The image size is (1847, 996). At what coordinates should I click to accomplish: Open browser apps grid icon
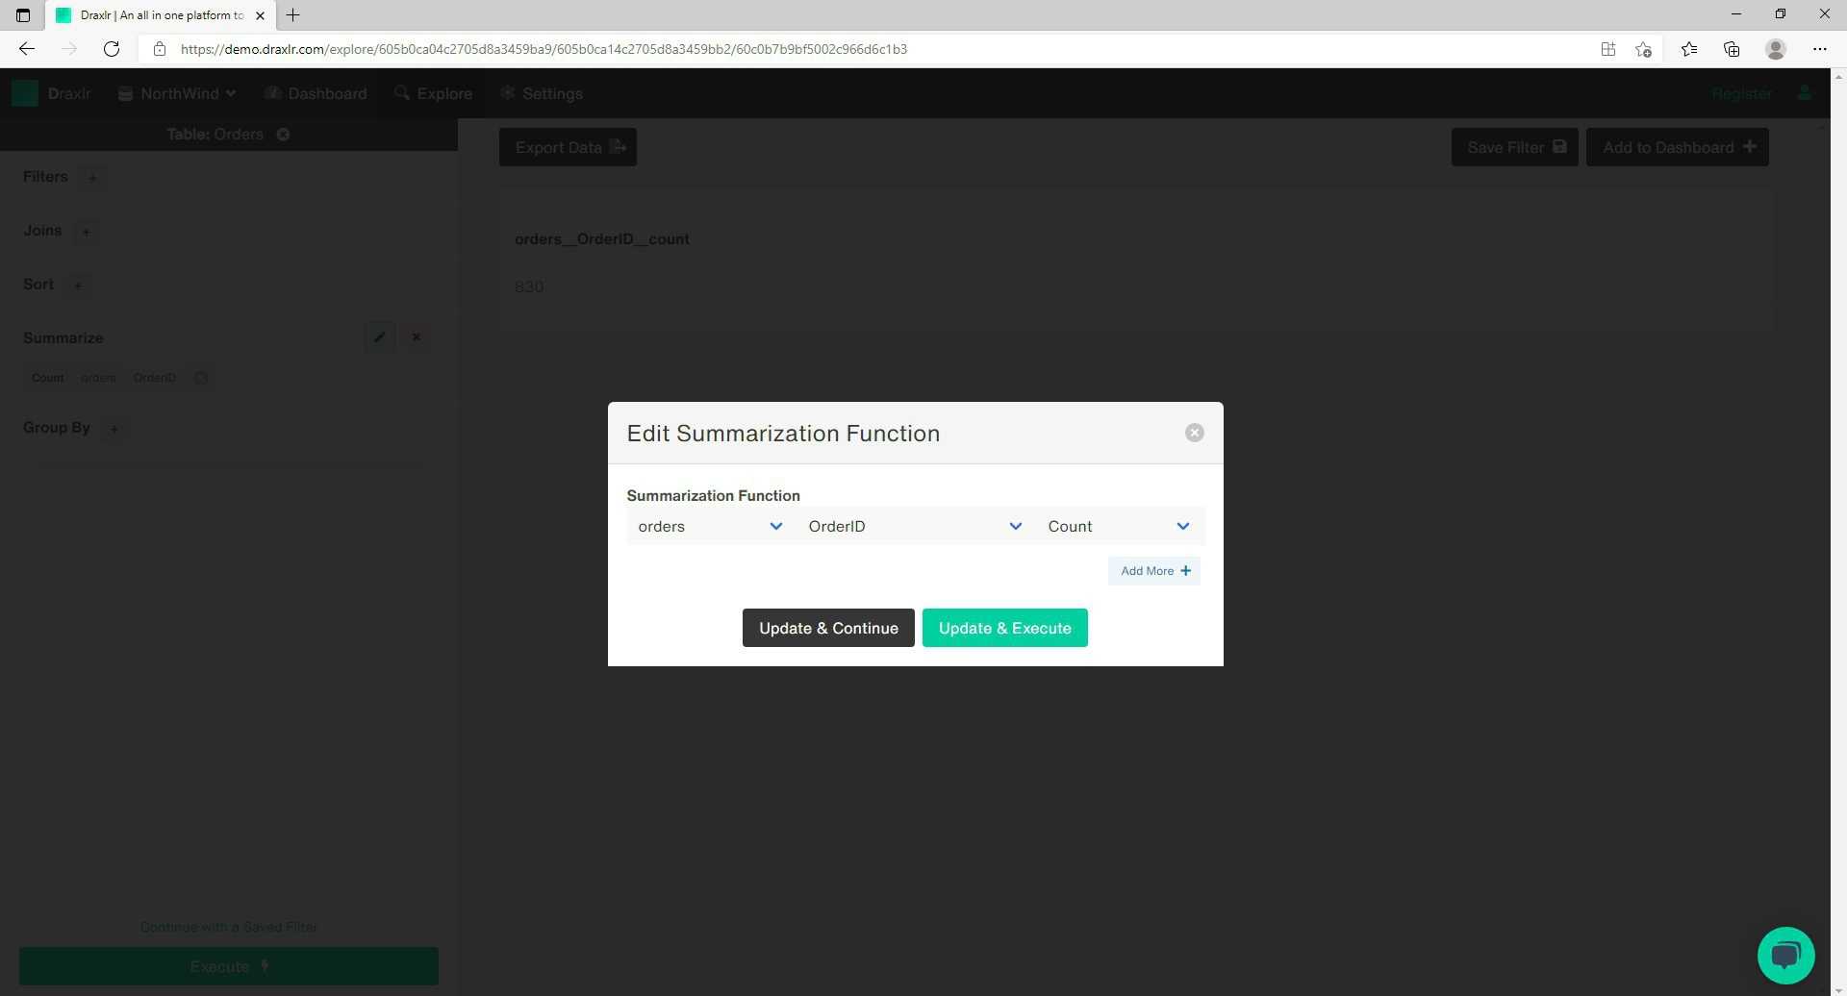pos(1607,49)
